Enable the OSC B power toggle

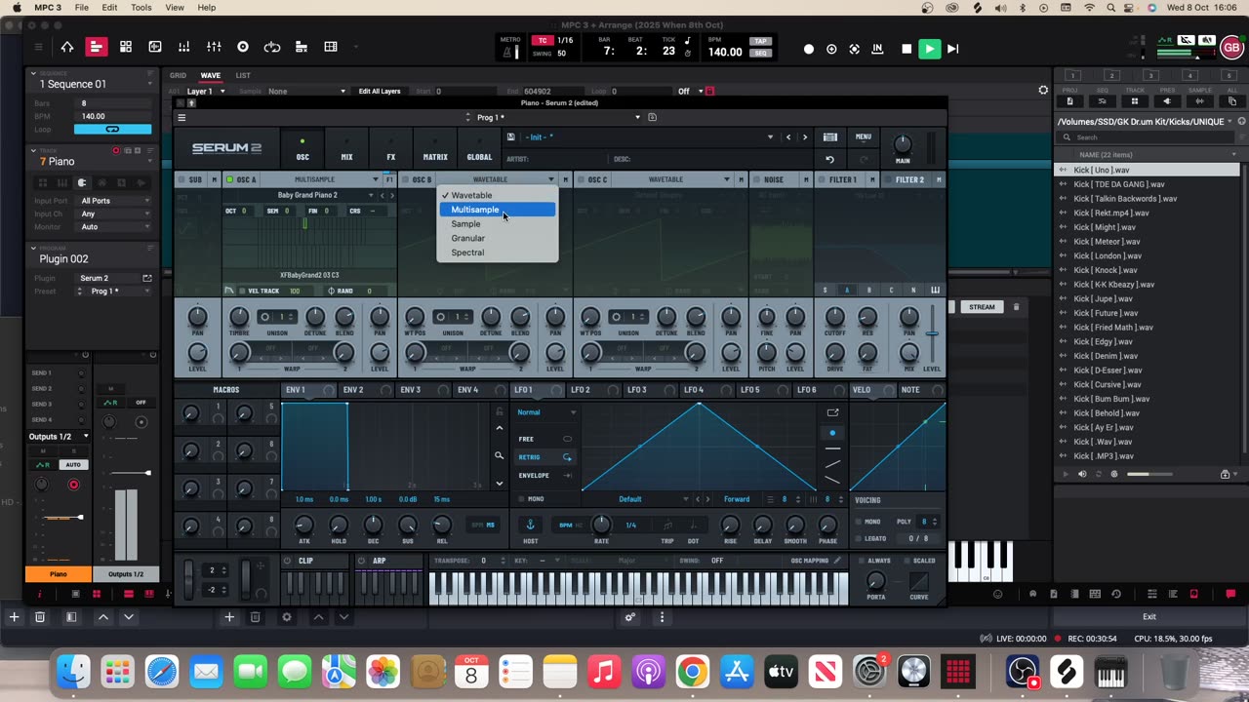(x=406, y=179)
